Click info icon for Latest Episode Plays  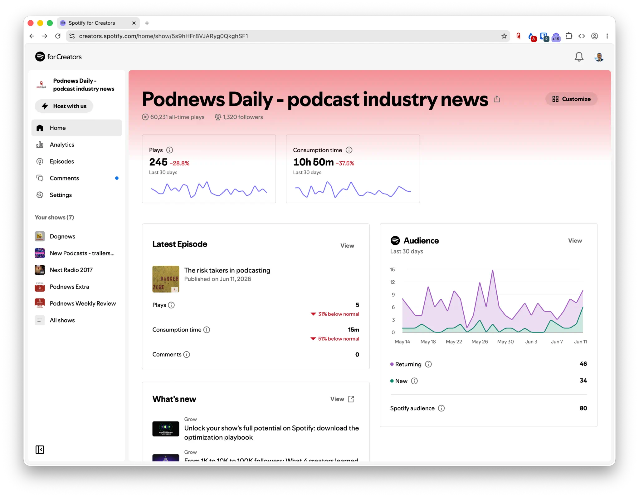click(x=171, y=305)
